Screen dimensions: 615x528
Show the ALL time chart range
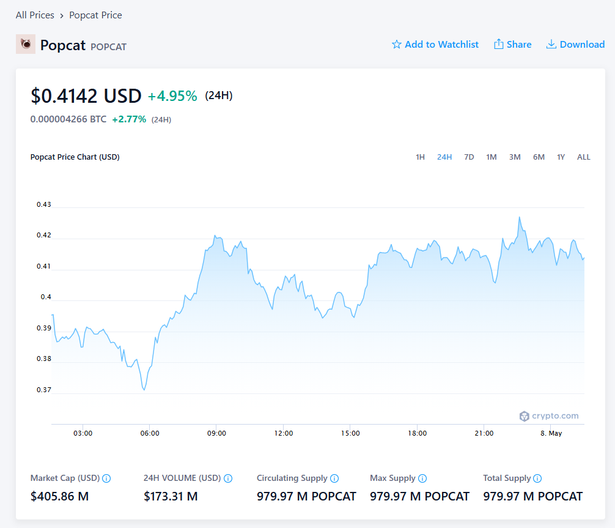tap(584, 157)
